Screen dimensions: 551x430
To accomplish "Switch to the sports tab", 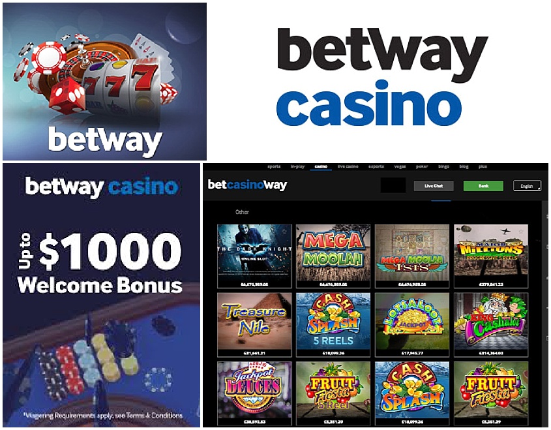I will pos(274,166).
